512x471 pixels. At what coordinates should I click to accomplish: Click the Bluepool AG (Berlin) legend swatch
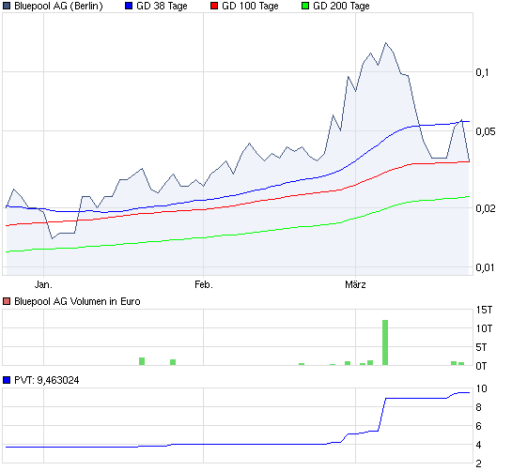7,6
